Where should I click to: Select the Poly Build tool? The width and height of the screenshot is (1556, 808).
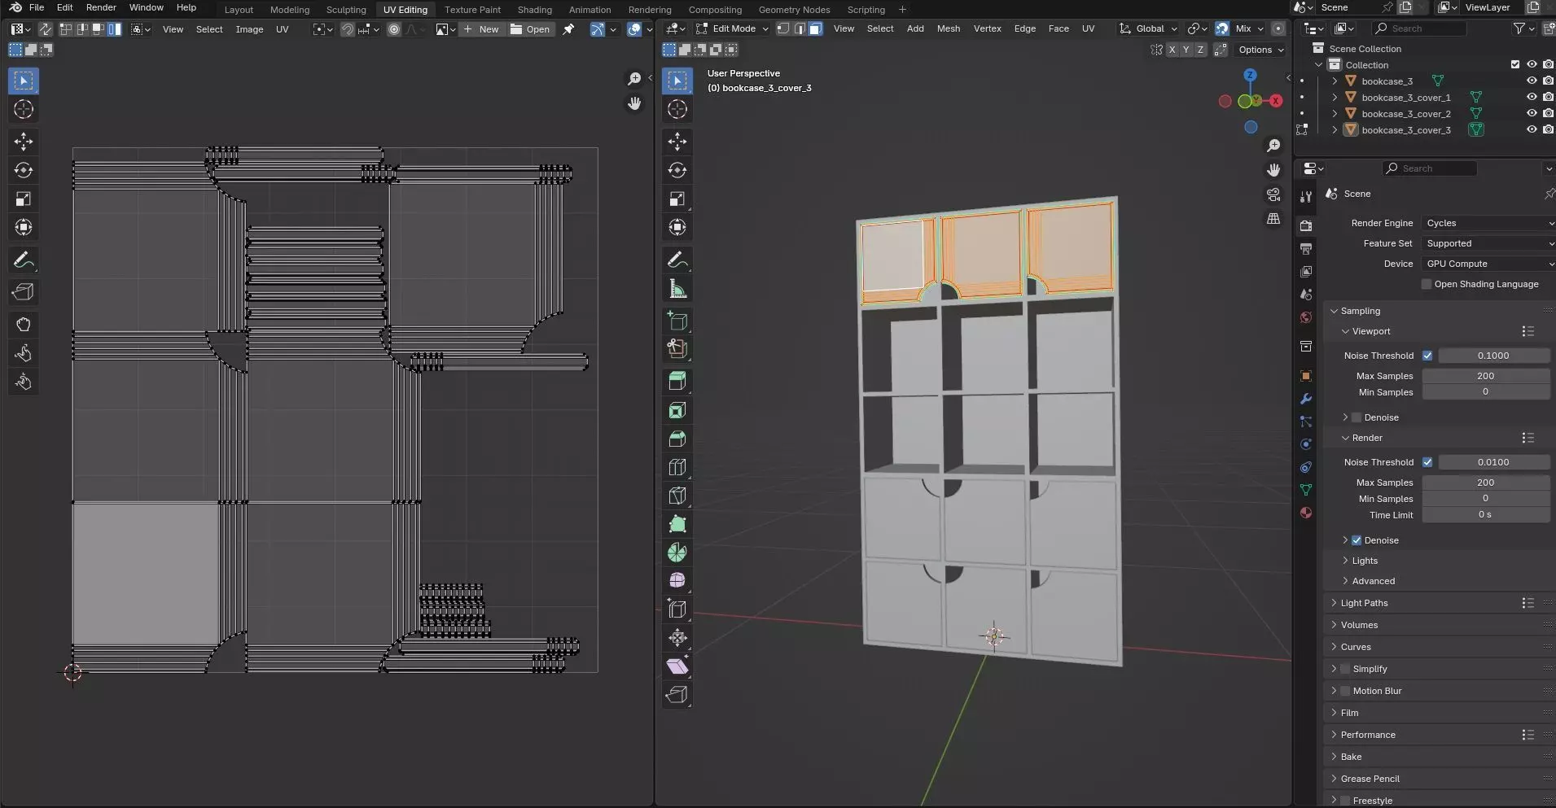click(677, 524)
